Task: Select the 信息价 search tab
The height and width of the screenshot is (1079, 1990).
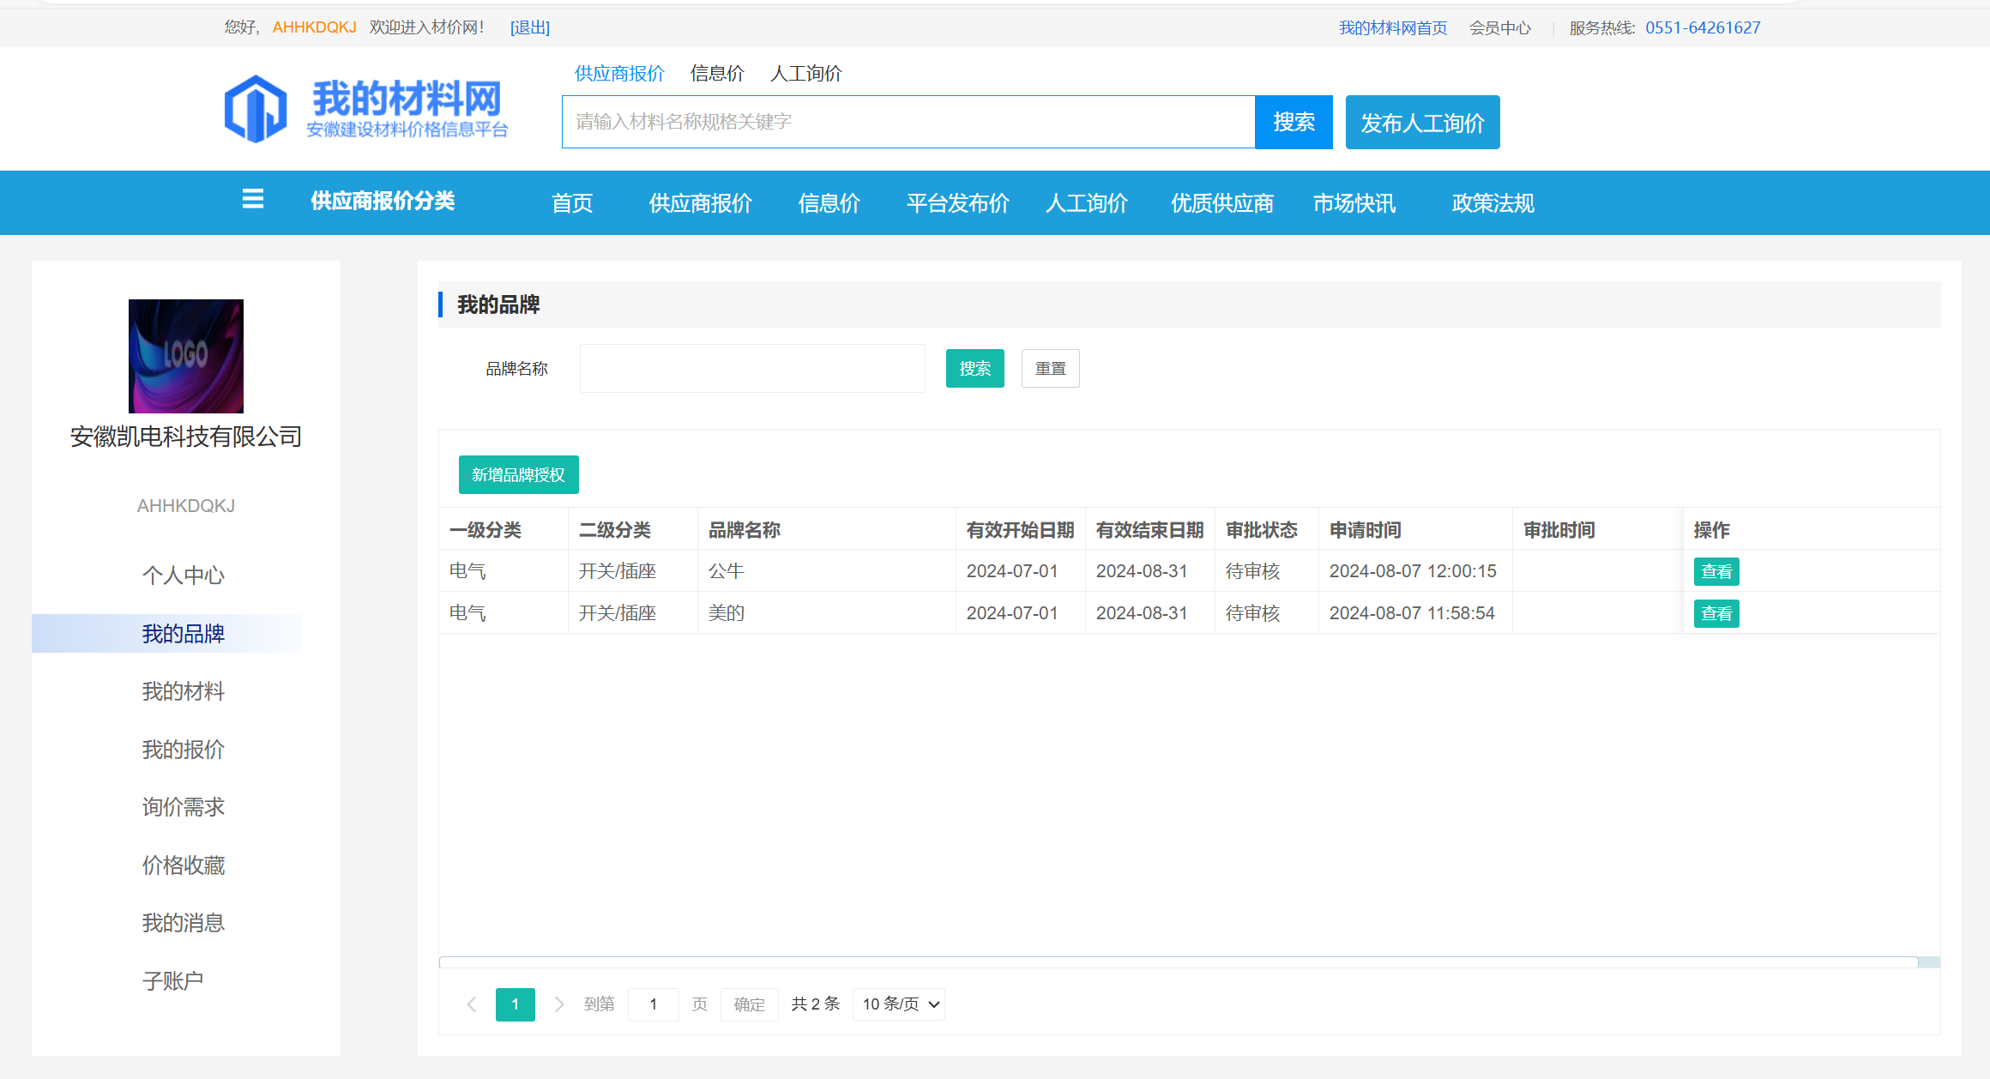Action: click(x=717, y=74)
